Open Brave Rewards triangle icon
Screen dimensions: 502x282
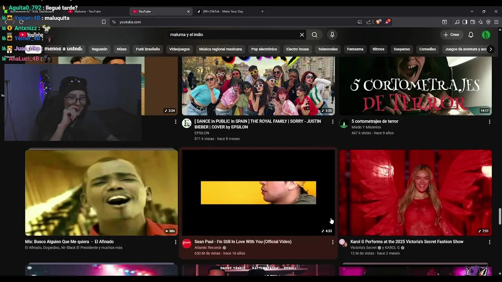point(387,22)
